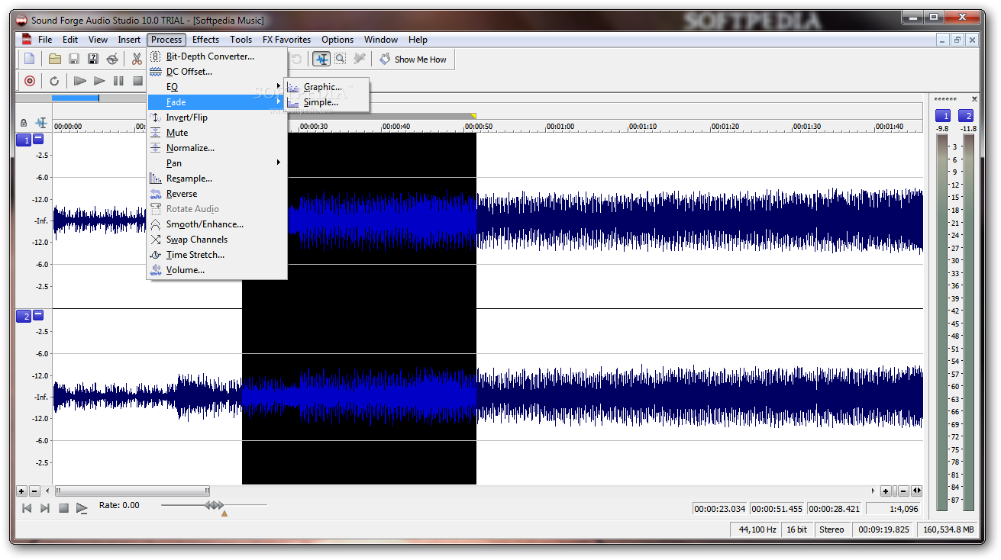Open Normalize dialog from menu
Viewport: 1001px width, 560px height.
217,148
